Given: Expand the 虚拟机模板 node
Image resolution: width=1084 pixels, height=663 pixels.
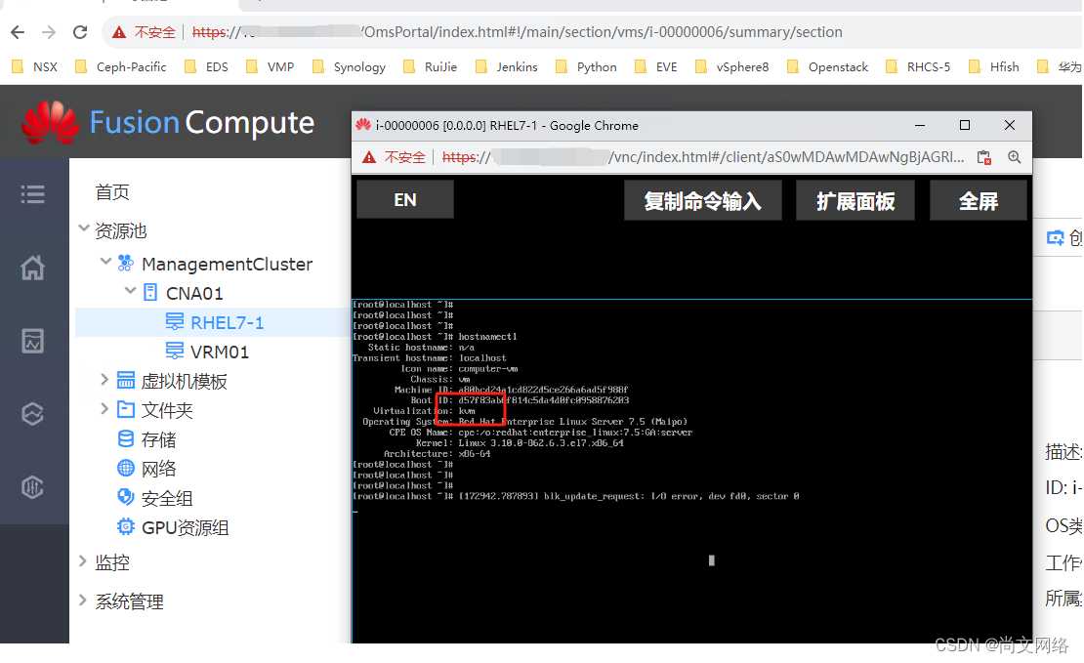Looking at the screenshot, I should coord(104,380).
